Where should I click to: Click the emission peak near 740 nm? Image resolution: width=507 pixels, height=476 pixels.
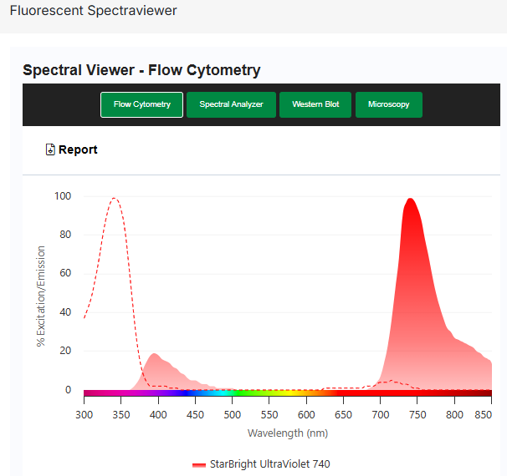410,200
